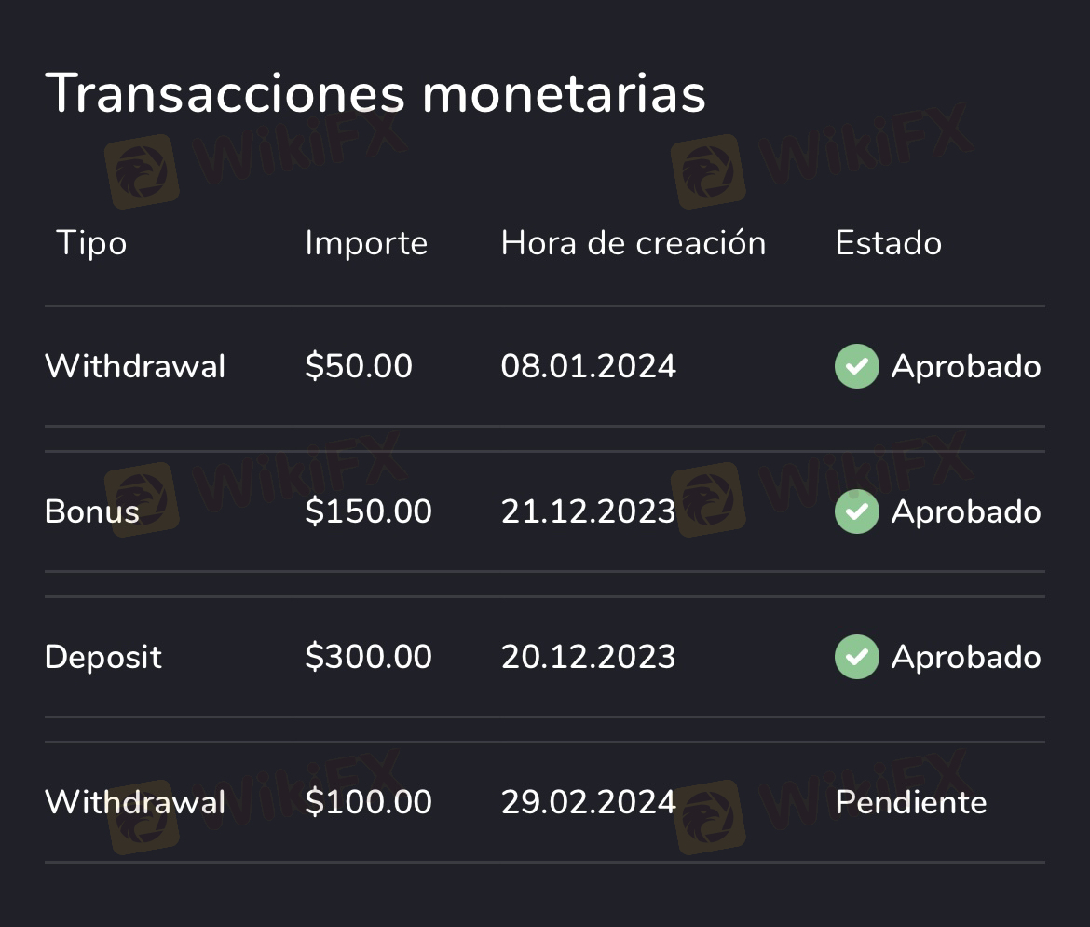Click the $300.00 deposit amount
Screen dimensions: 1090x927
pyautogui.click(x=368, y=657)
